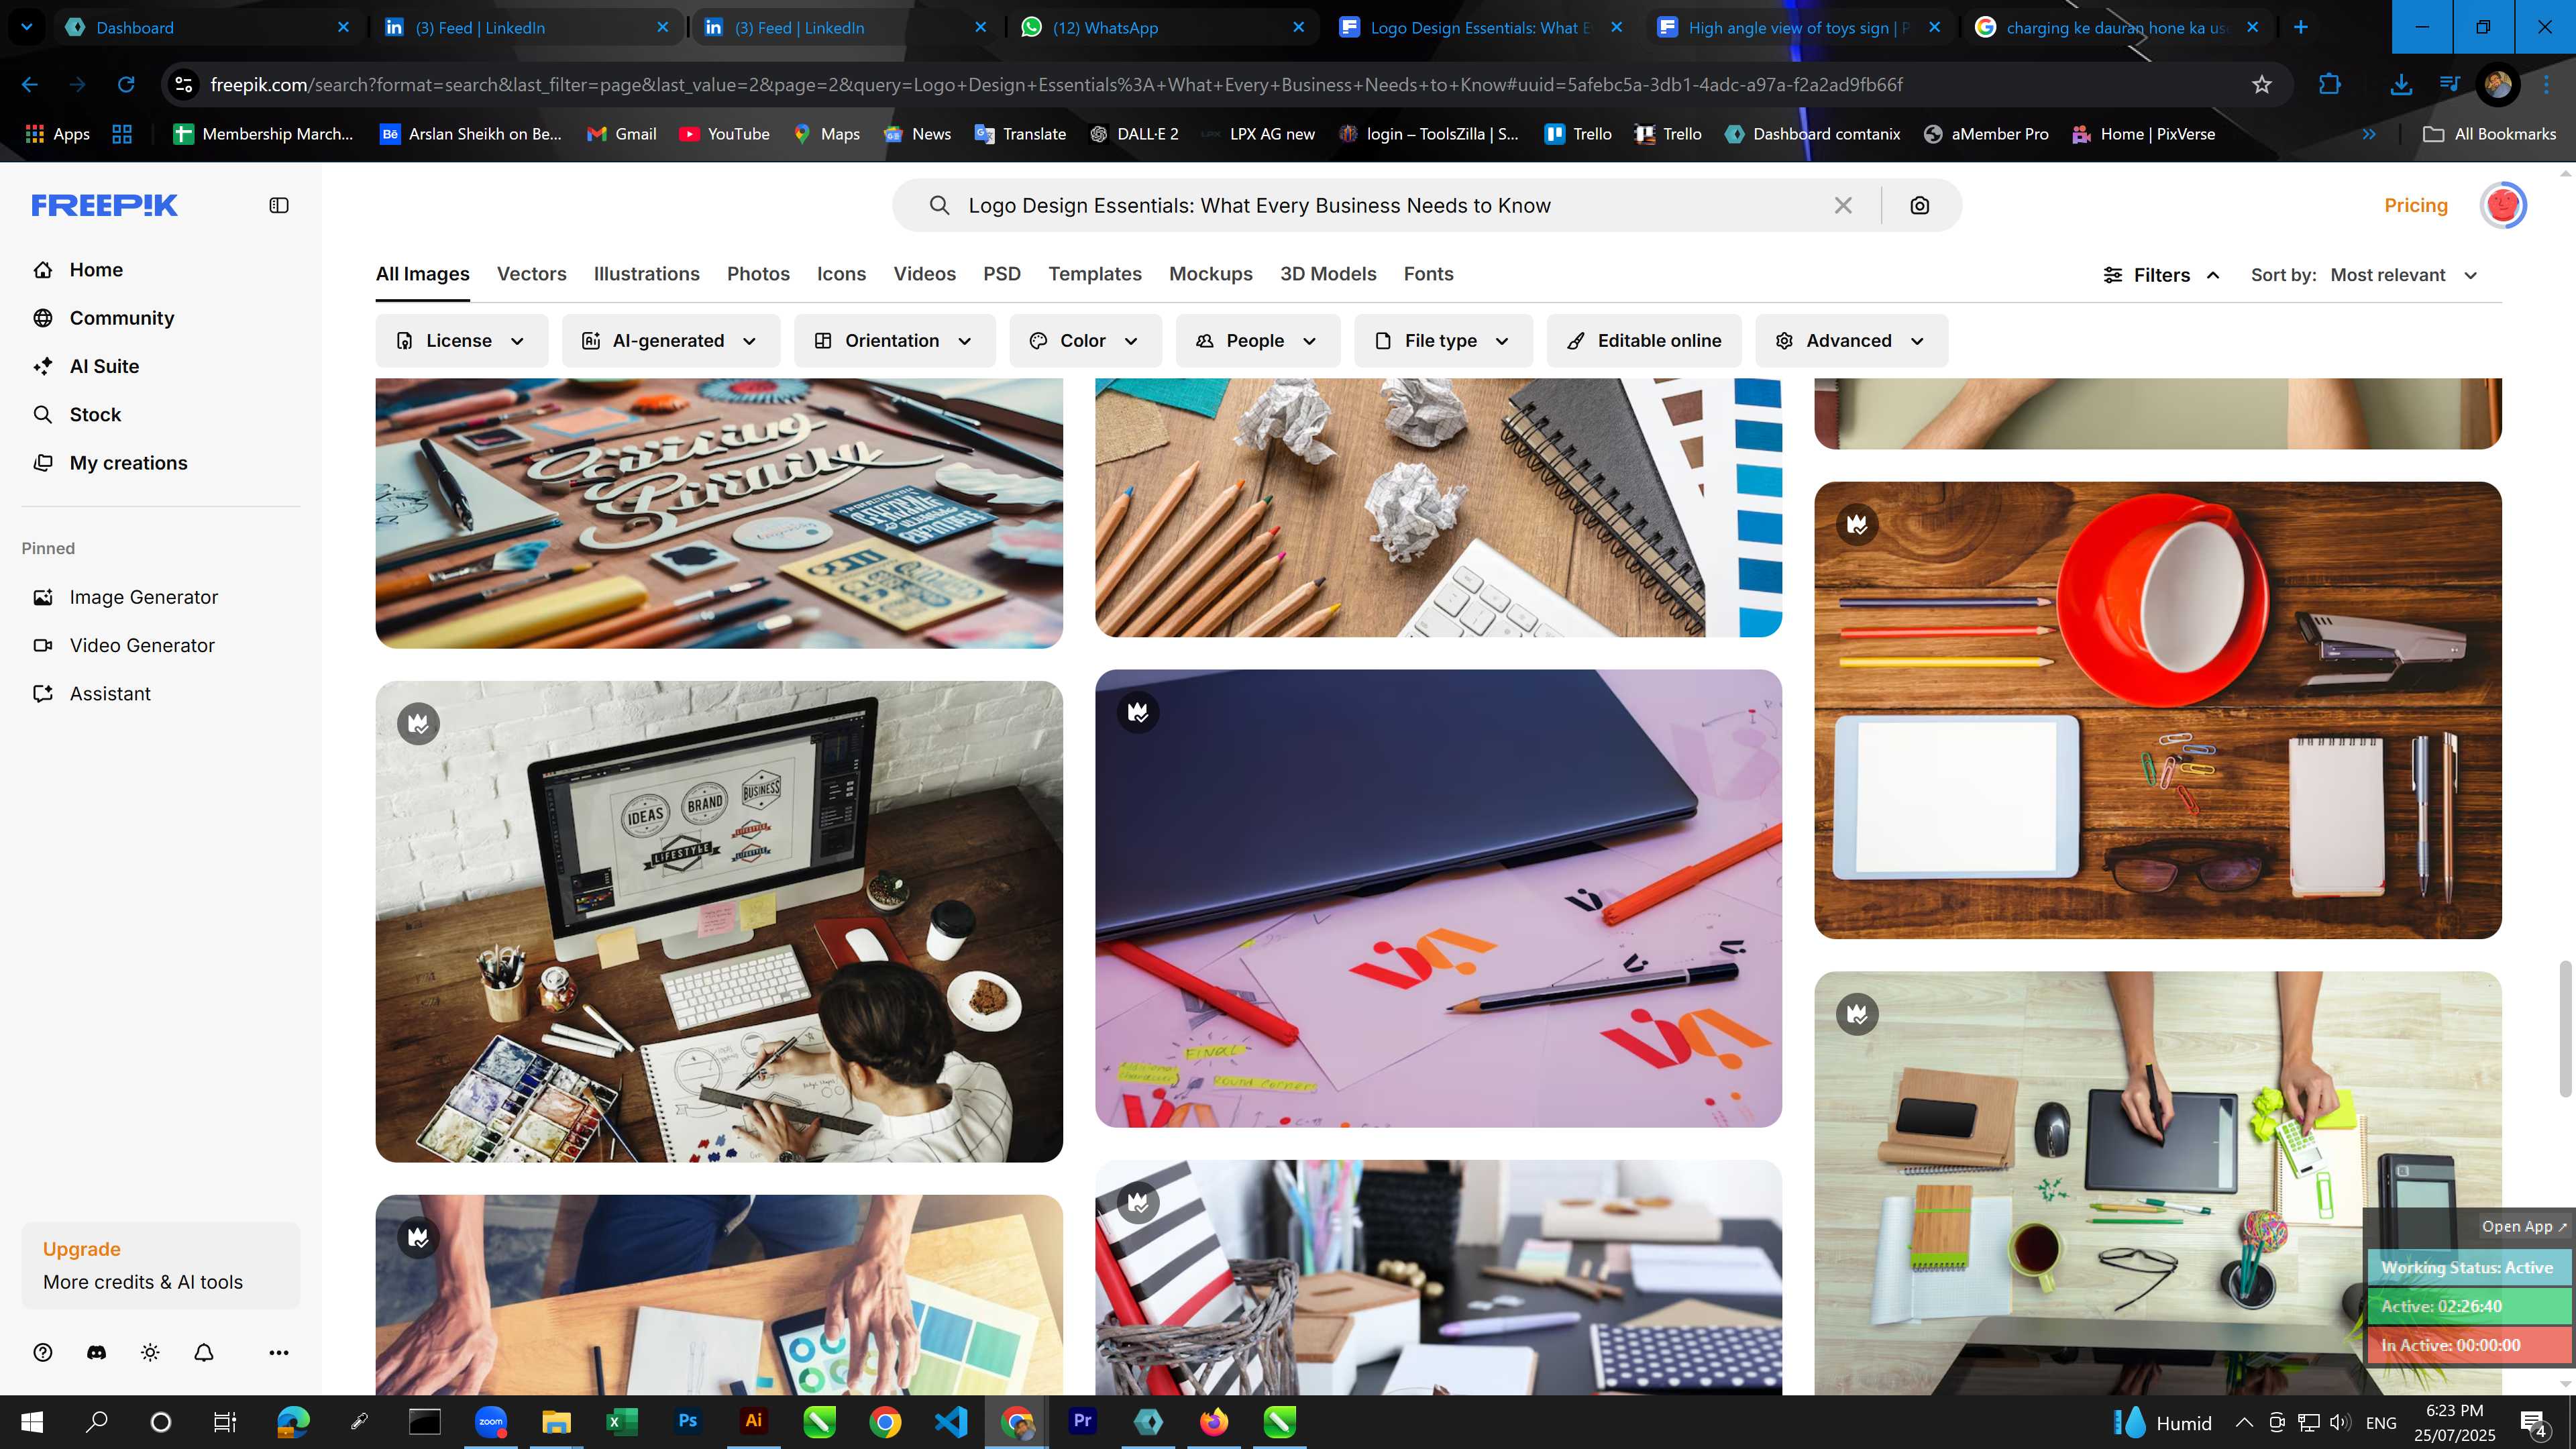The height and width of the screenshot is (1449, 2576).
Task: Toggle Editable online filter
Action: point(1644,340)
